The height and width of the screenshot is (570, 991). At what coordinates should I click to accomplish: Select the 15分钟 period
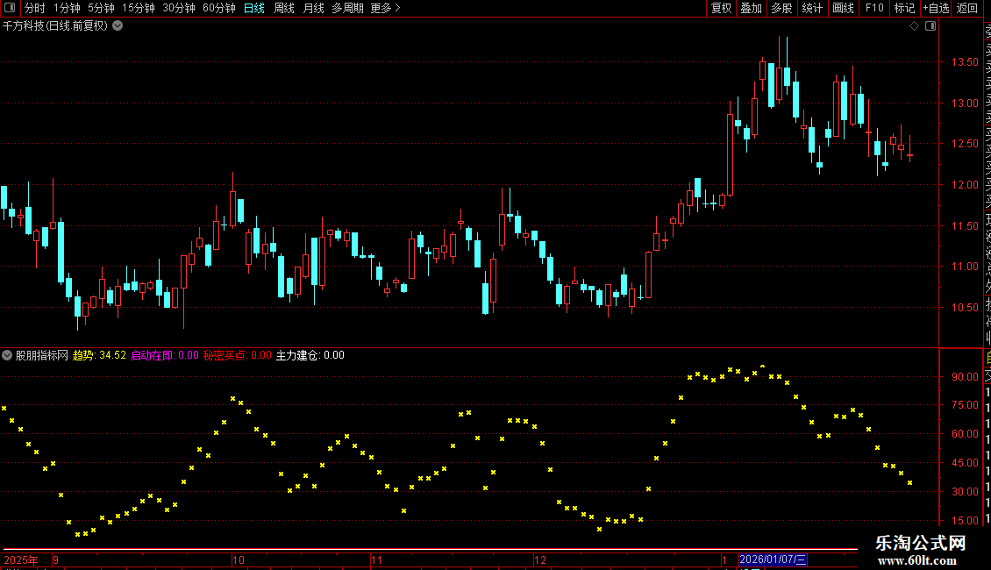click(x=139, y=8)
